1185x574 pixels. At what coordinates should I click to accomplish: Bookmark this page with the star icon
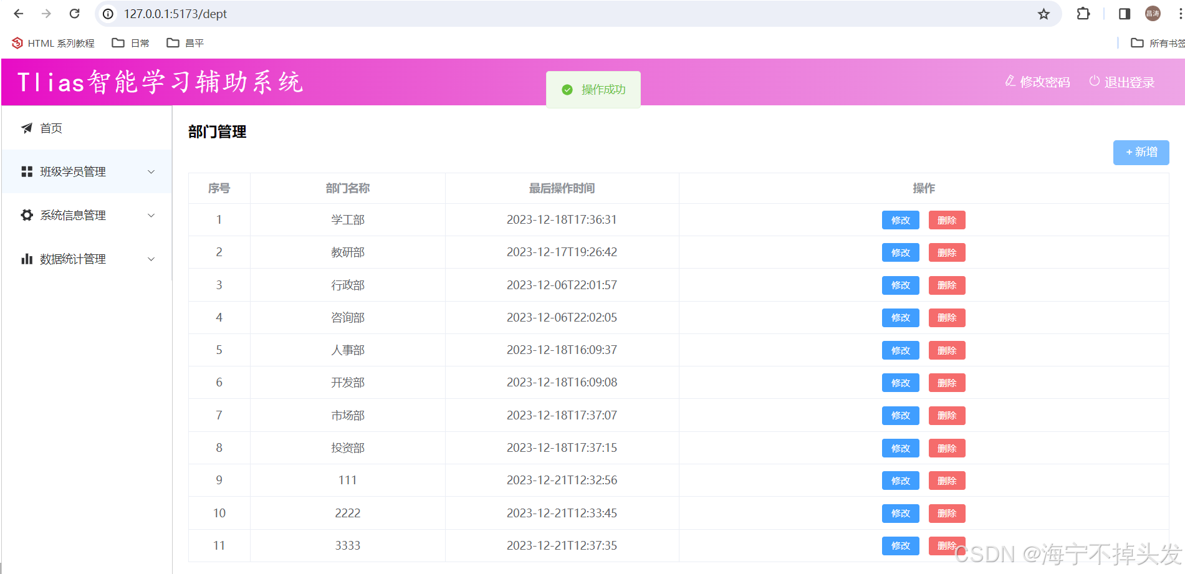point(1043,14)
